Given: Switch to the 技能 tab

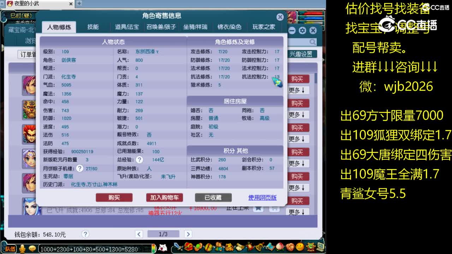Looking at the screenshot, I should coord(93,26).
